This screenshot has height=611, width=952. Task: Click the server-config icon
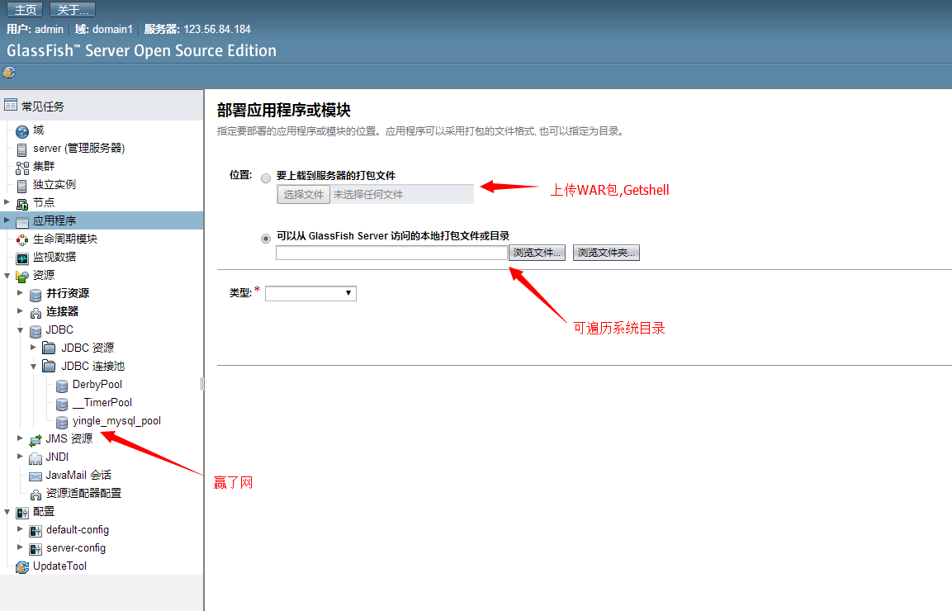(36, 549)
